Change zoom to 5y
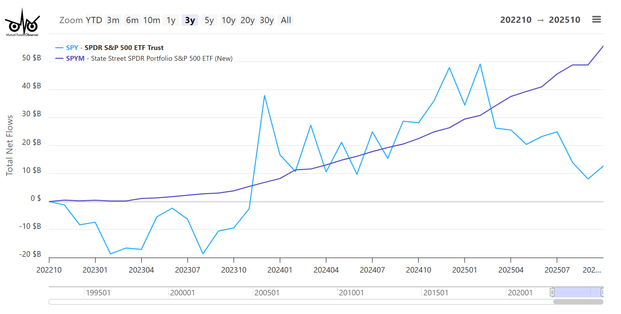 click(x=209, y=20)
